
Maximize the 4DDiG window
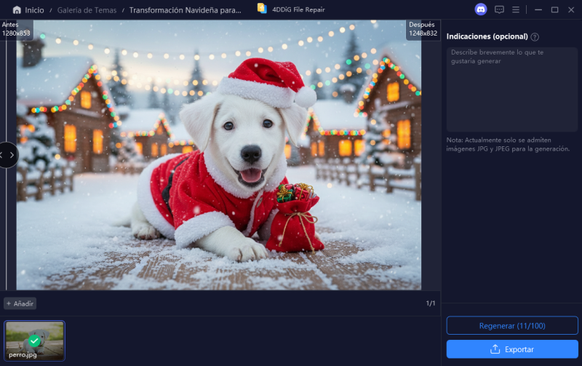click(554, 10)
